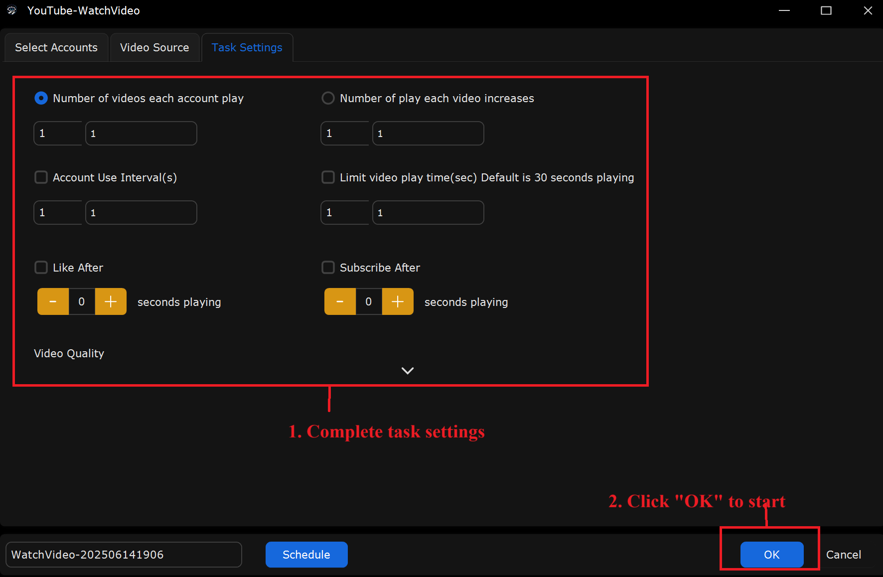Increase Subscribe After seconds with plus button
Viewport: 883px width, 577px height.
(398, 301)
